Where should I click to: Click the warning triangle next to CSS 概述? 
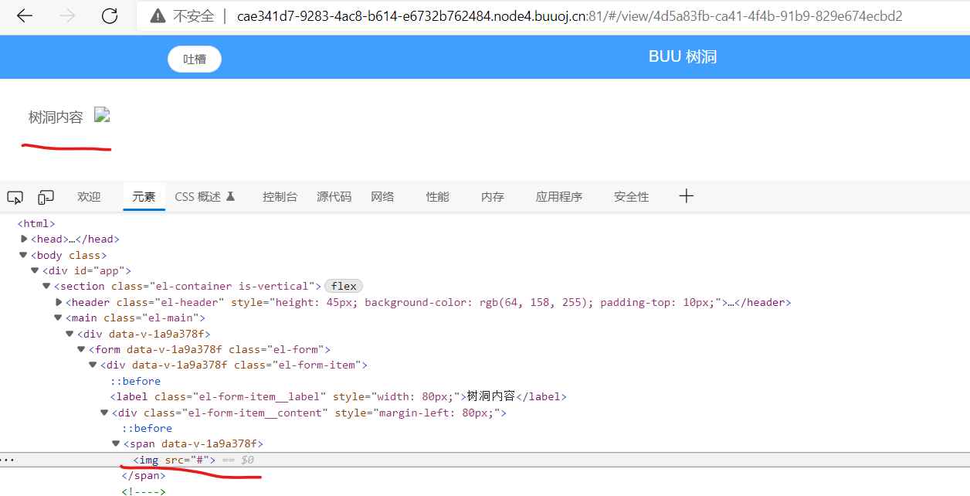232,196
